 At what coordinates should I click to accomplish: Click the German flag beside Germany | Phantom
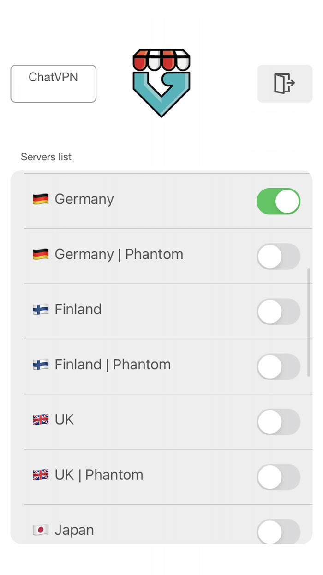(41, 254)
